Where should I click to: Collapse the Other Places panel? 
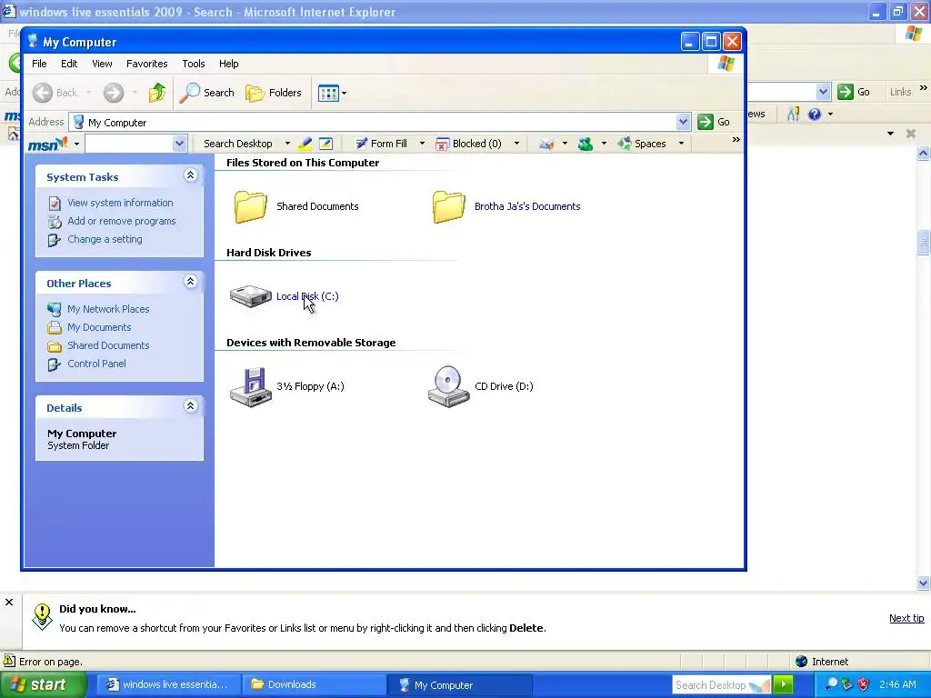point(191,282)
